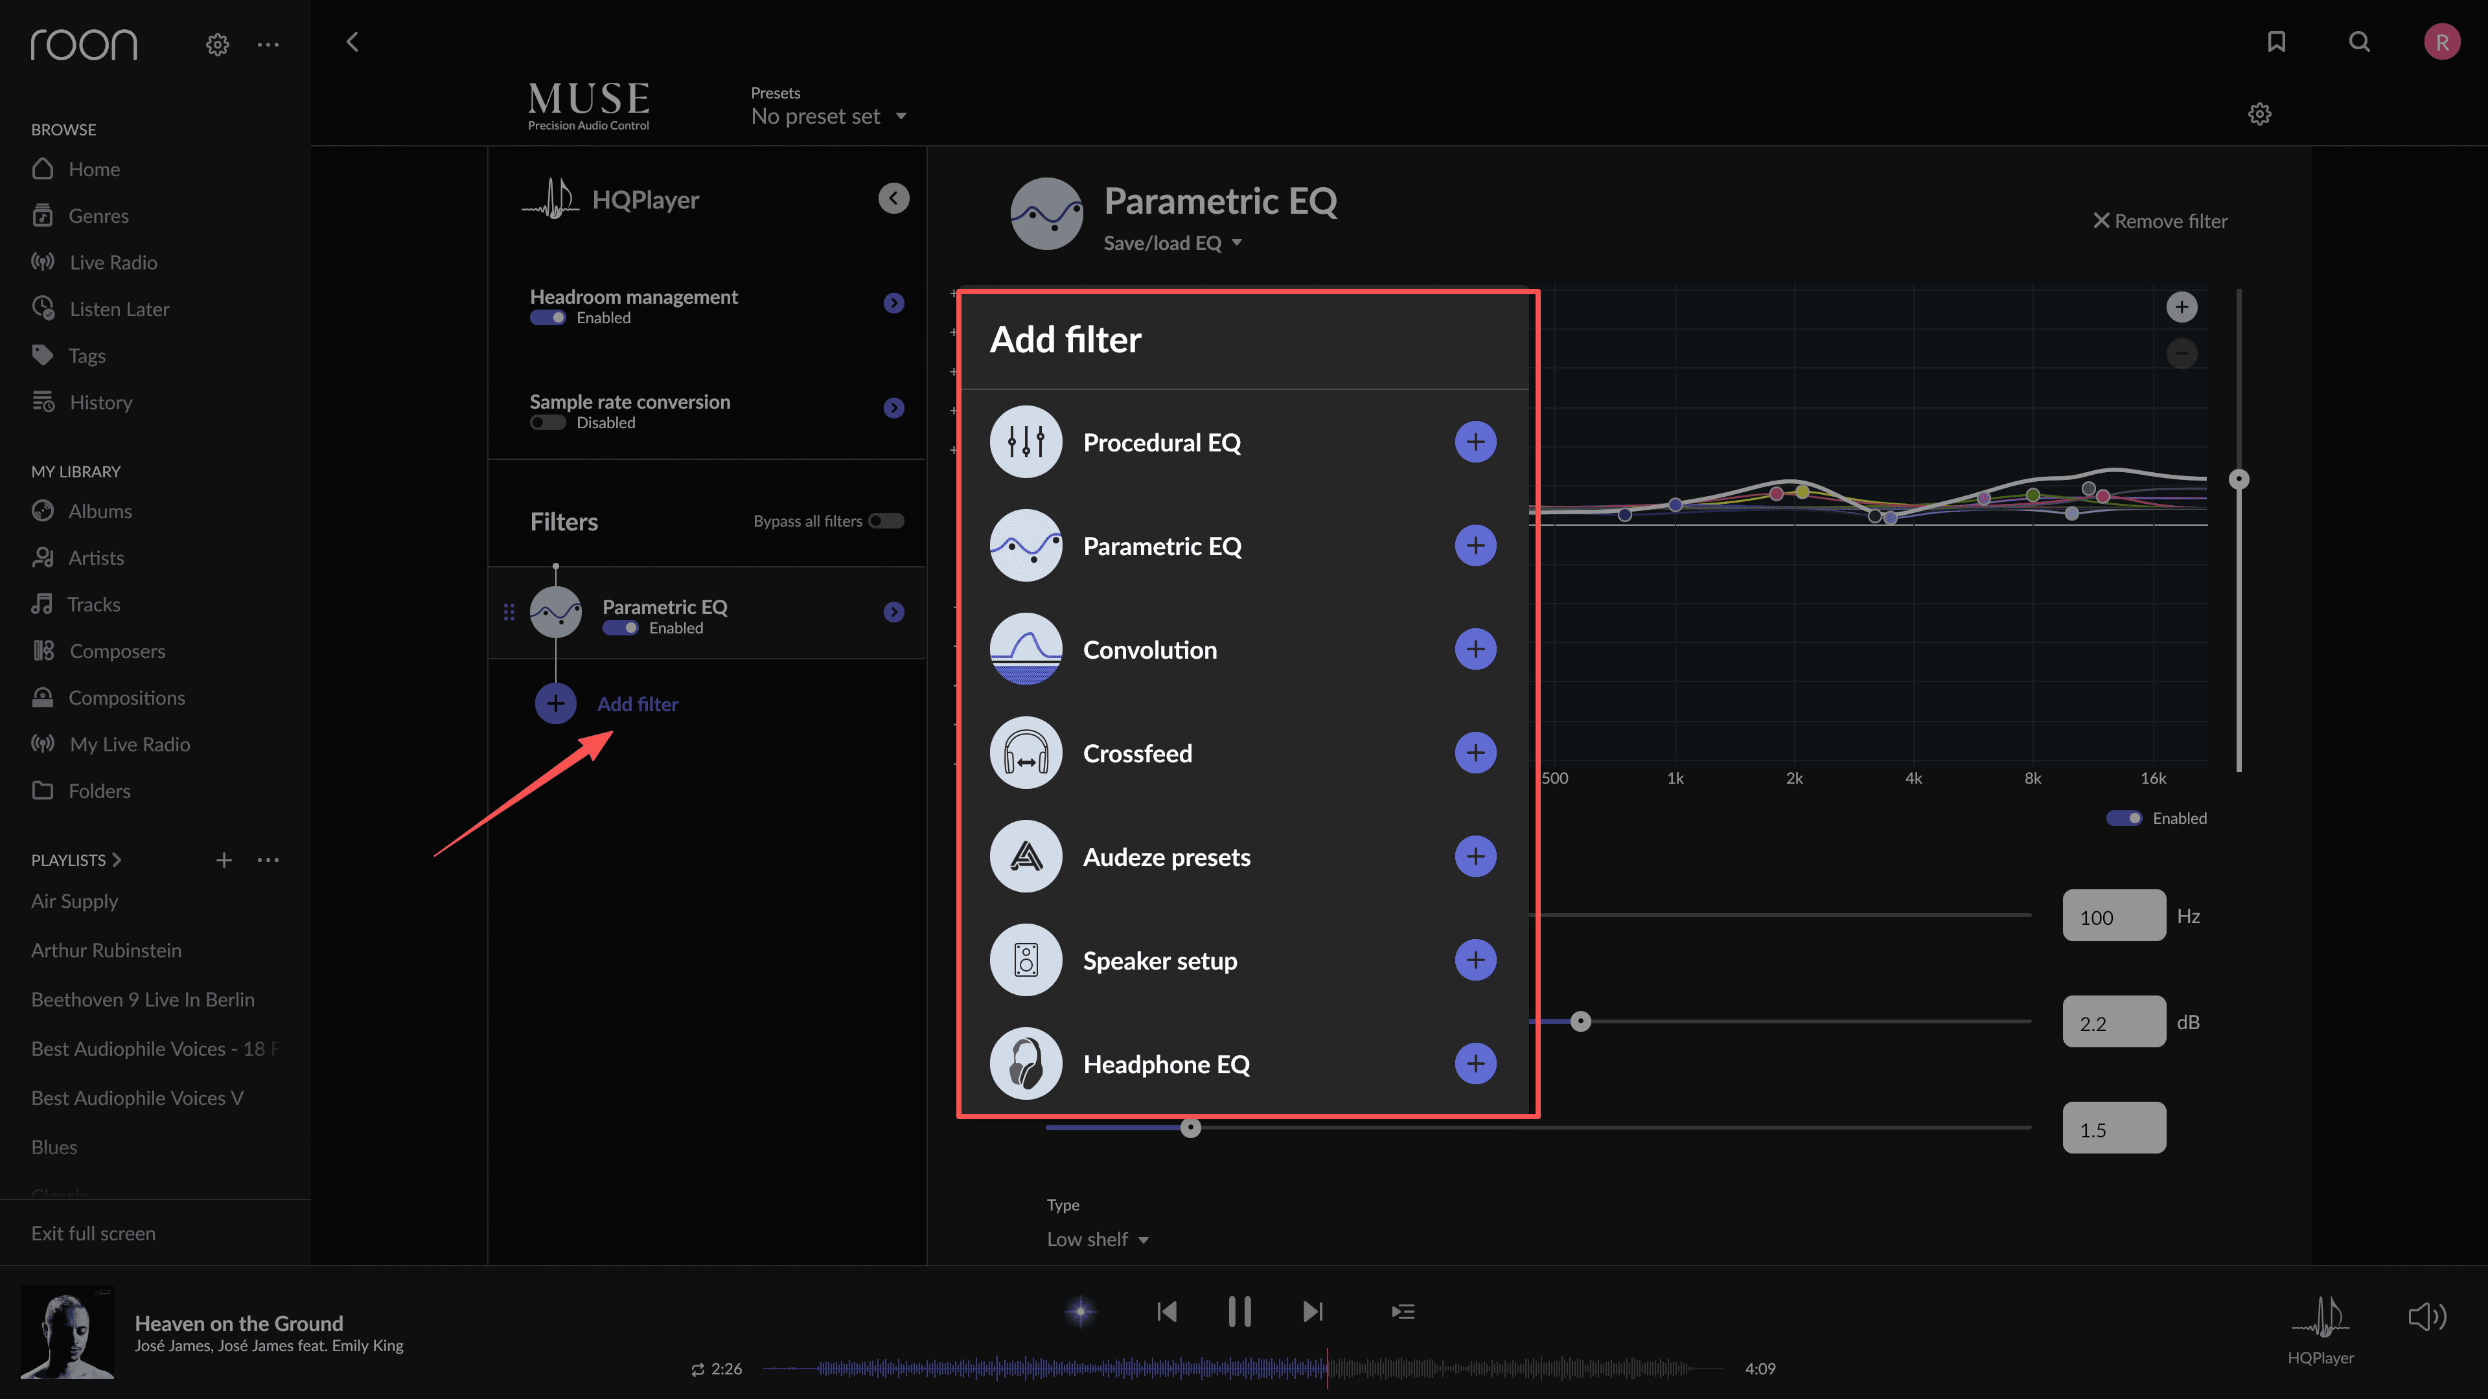Open Roon settings gear in sidebar
2488x1399 pixels.
tap(217, 45)
